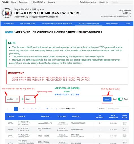Go to page 2
Image resolution: width=134 pixels, height=144 pixels.
pos(20,109)
